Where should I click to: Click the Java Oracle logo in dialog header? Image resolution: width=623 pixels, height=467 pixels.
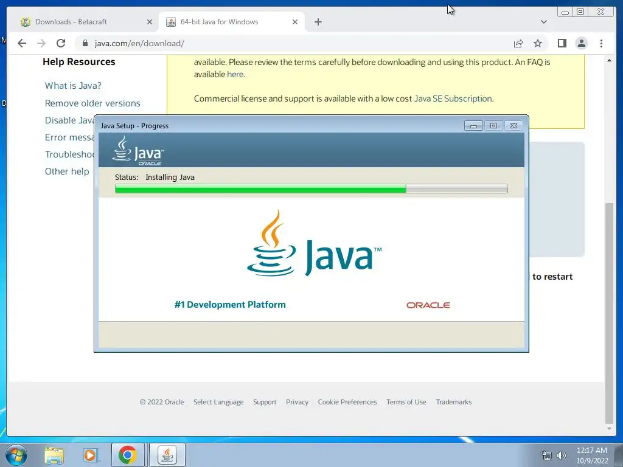[x=137, y=151]
